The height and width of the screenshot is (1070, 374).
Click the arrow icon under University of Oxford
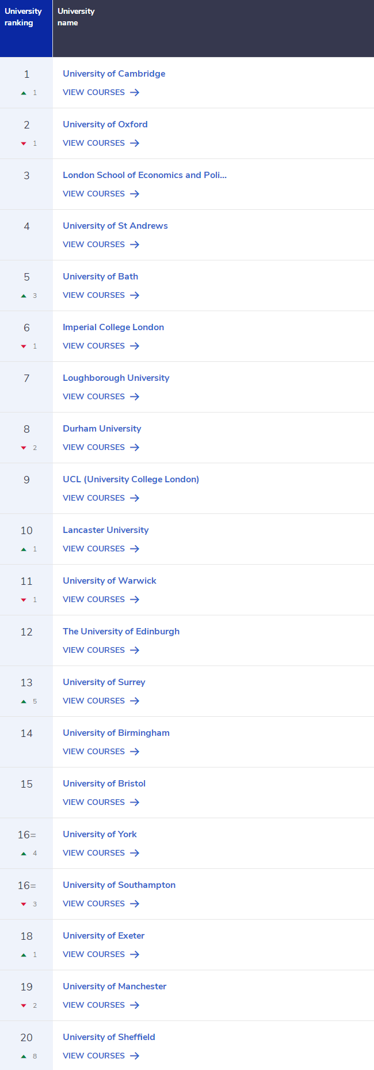[135, 143]
